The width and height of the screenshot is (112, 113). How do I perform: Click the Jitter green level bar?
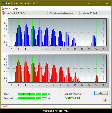pos(33,94)
